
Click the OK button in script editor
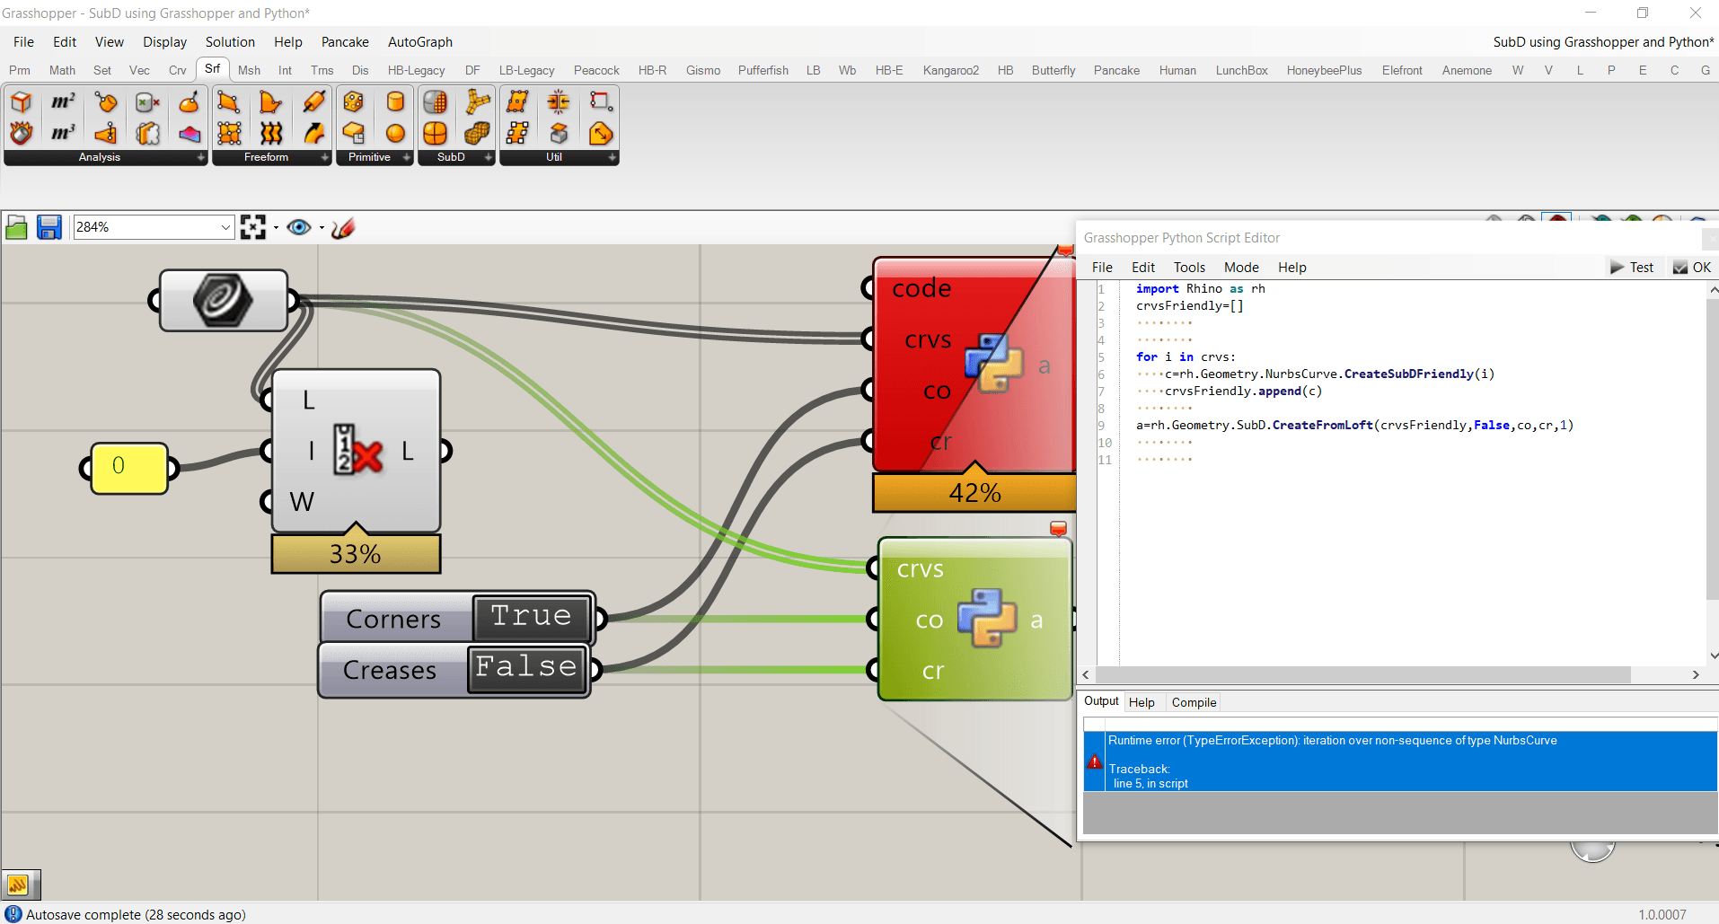(1692, 268)
